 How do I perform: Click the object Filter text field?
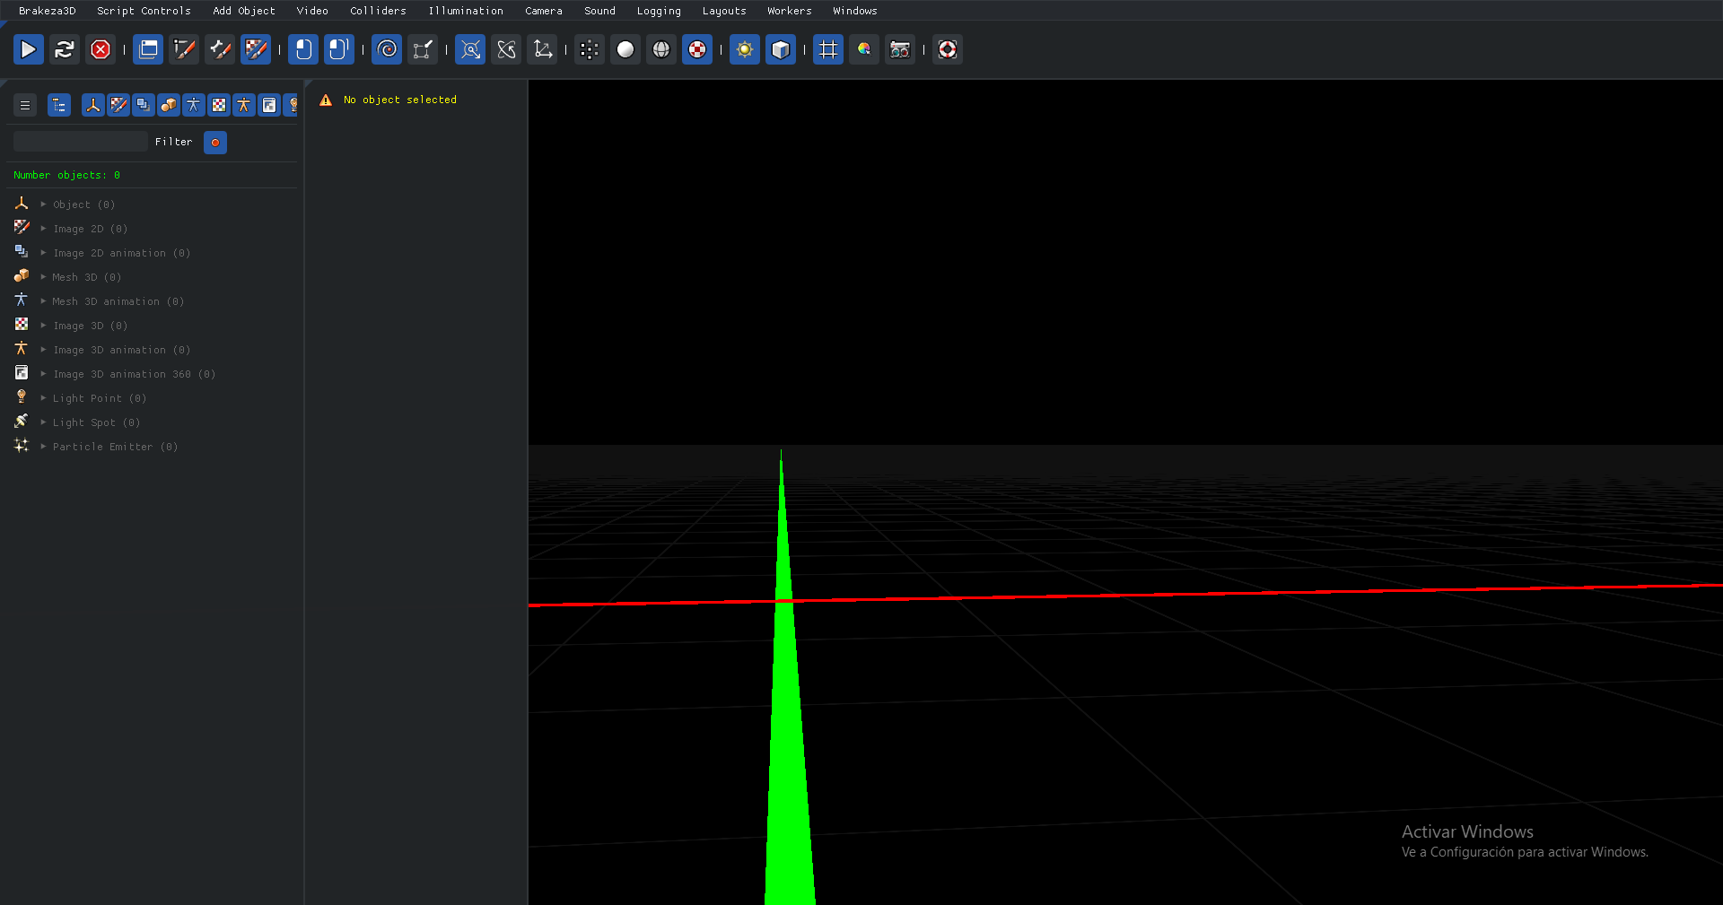tap(81, 142)
